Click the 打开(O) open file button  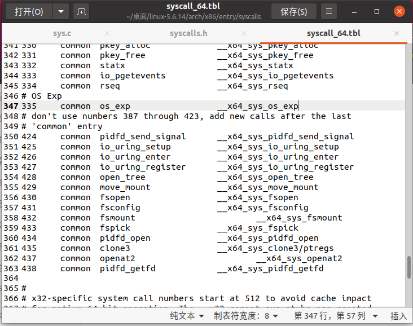29,11
